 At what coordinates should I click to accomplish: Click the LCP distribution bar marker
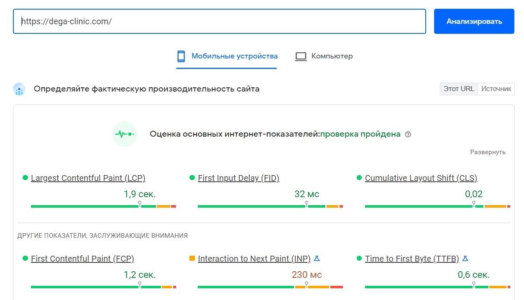[140, 204]
